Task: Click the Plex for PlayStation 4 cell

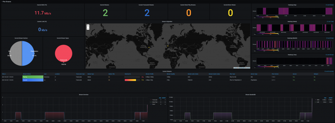Action: [236, 80]
